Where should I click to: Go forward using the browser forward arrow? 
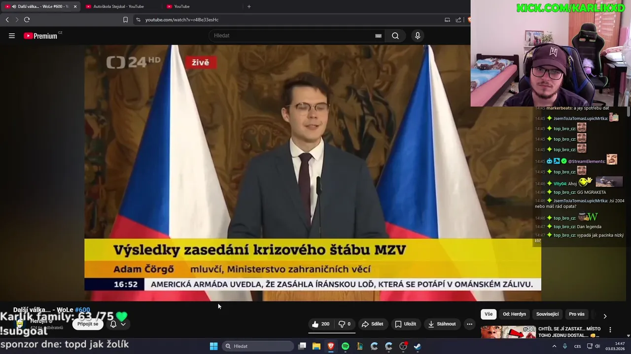[x=16, y=20]
